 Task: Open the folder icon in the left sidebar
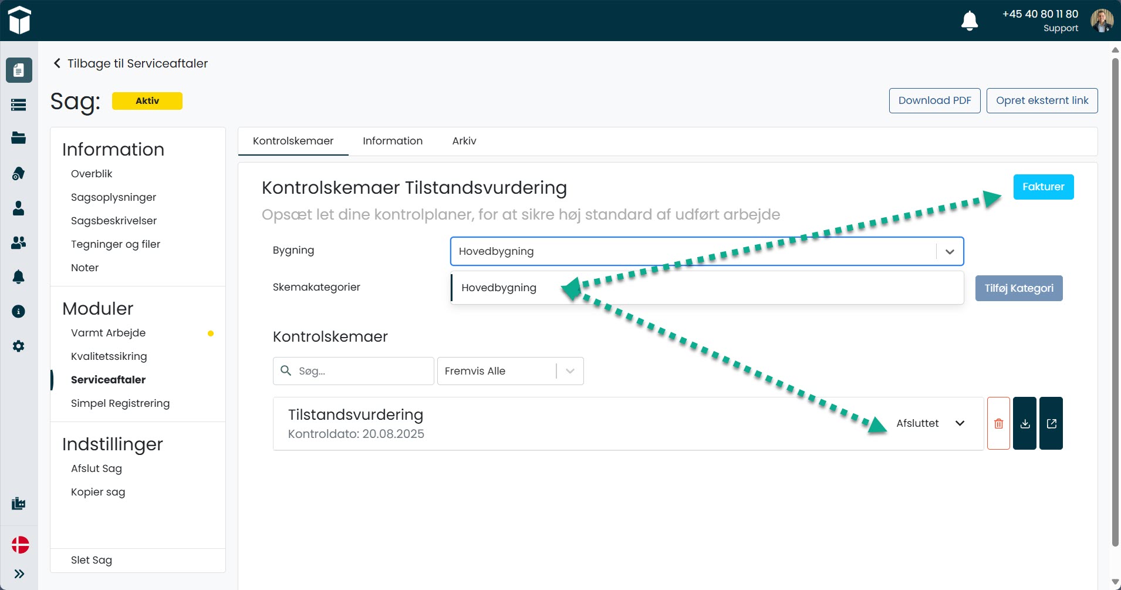click(18, 138)
